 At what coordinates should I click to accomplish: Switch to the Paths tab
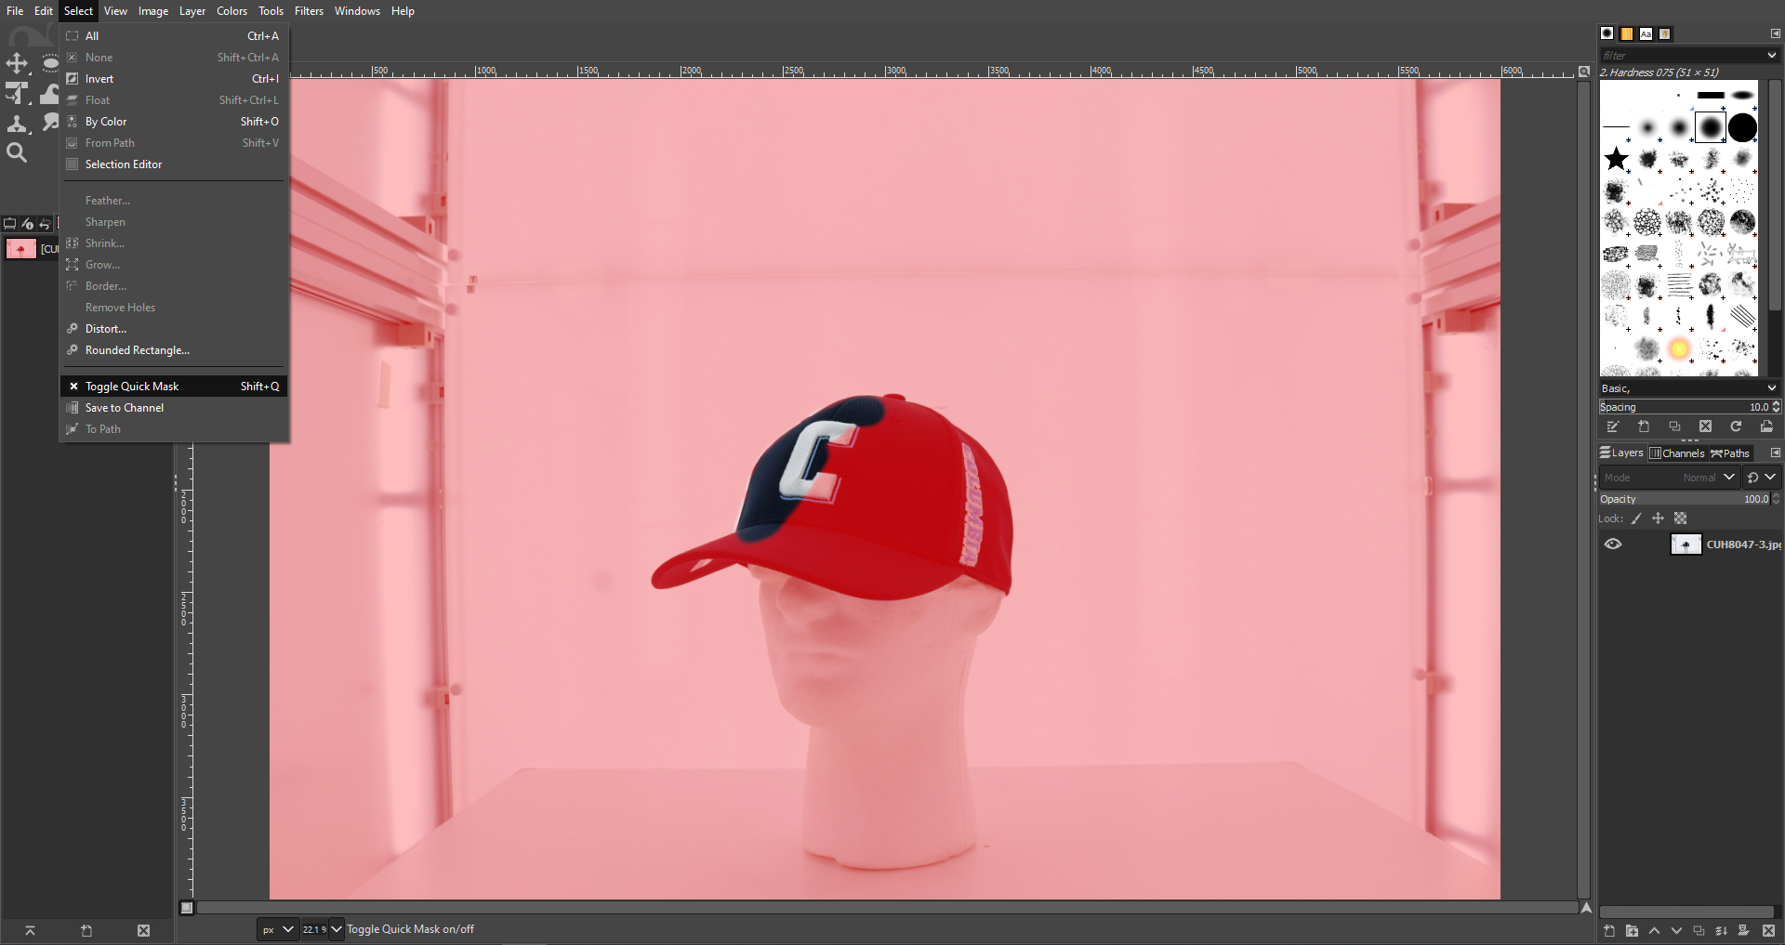(x=1730, y=453)
